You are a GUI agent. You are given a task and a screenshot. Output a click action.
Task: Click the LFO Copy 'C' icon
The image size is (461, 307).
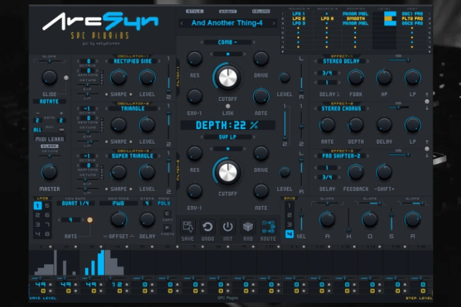coord(167,214)
